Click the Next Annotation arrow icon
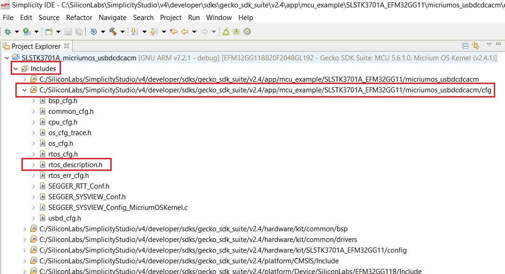 coord(135,32)
